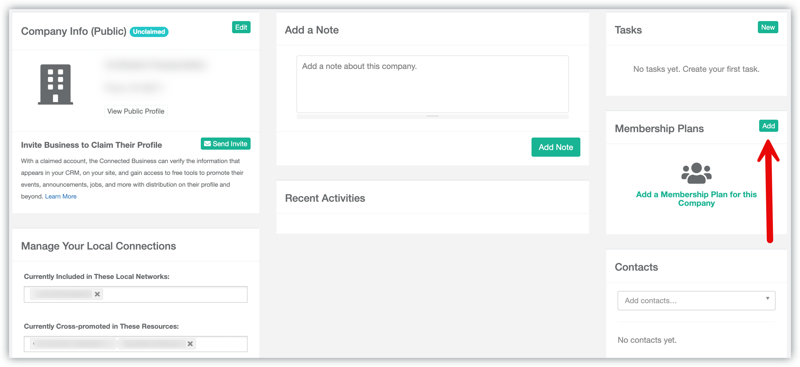Click the note textarea resize handle

(x=432, y=116)
